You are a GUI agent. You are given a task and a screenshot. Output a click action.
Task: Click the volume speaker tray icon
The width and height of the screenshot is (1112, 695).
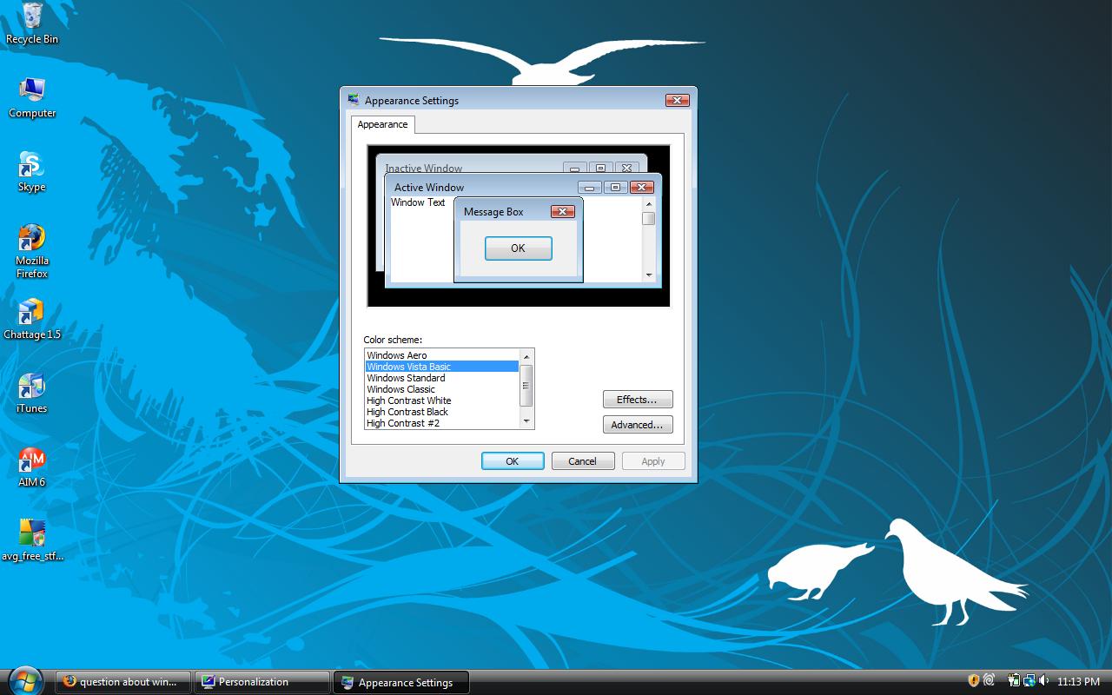(1043, 681)
